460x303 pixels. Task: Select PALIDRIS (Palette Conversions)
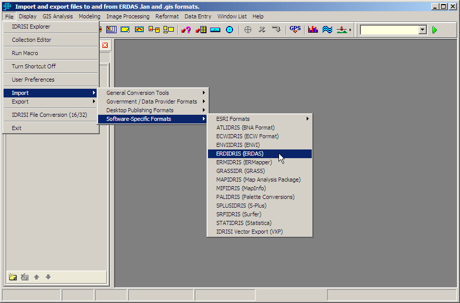coord(260,197)
